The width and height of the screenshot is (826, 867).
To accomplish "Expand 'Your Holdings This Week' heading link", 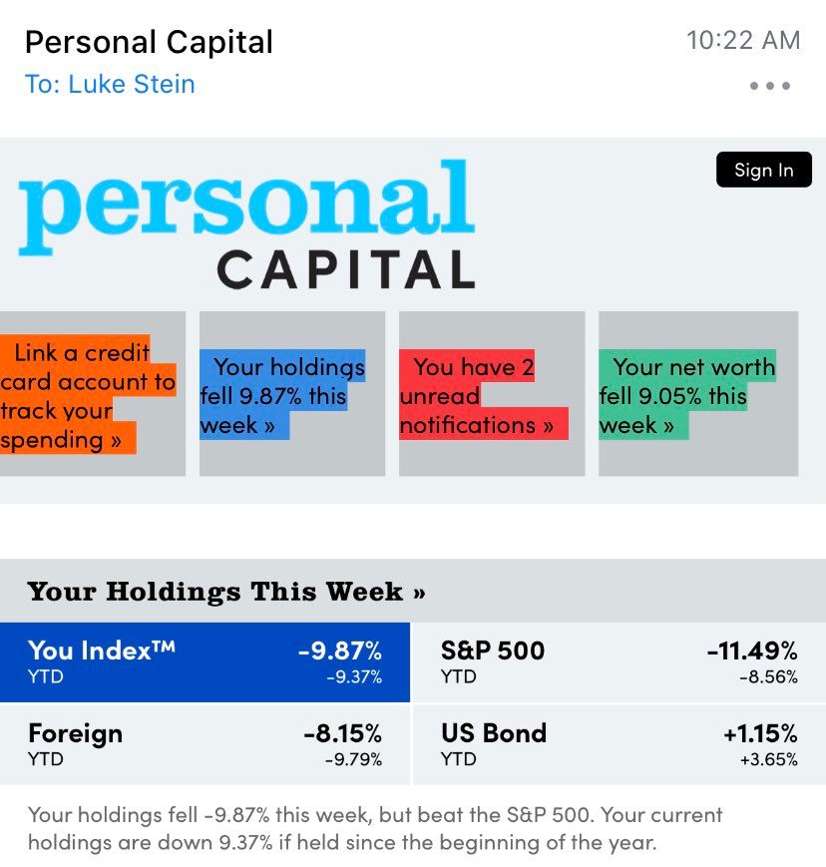I will (227, 592).
